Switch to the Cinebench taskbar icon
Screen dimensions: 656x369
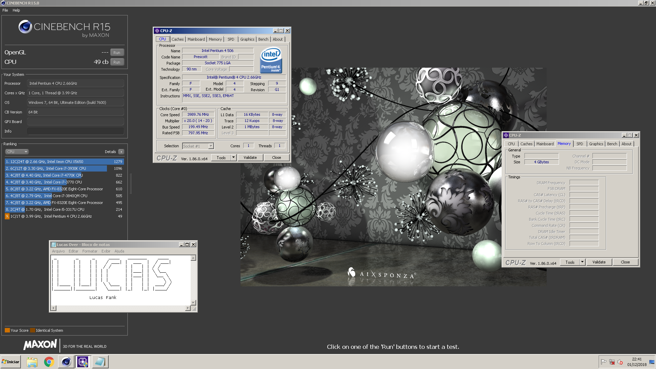[66, 362]
